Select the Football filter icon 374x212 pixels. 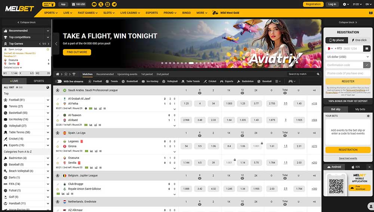90,81
